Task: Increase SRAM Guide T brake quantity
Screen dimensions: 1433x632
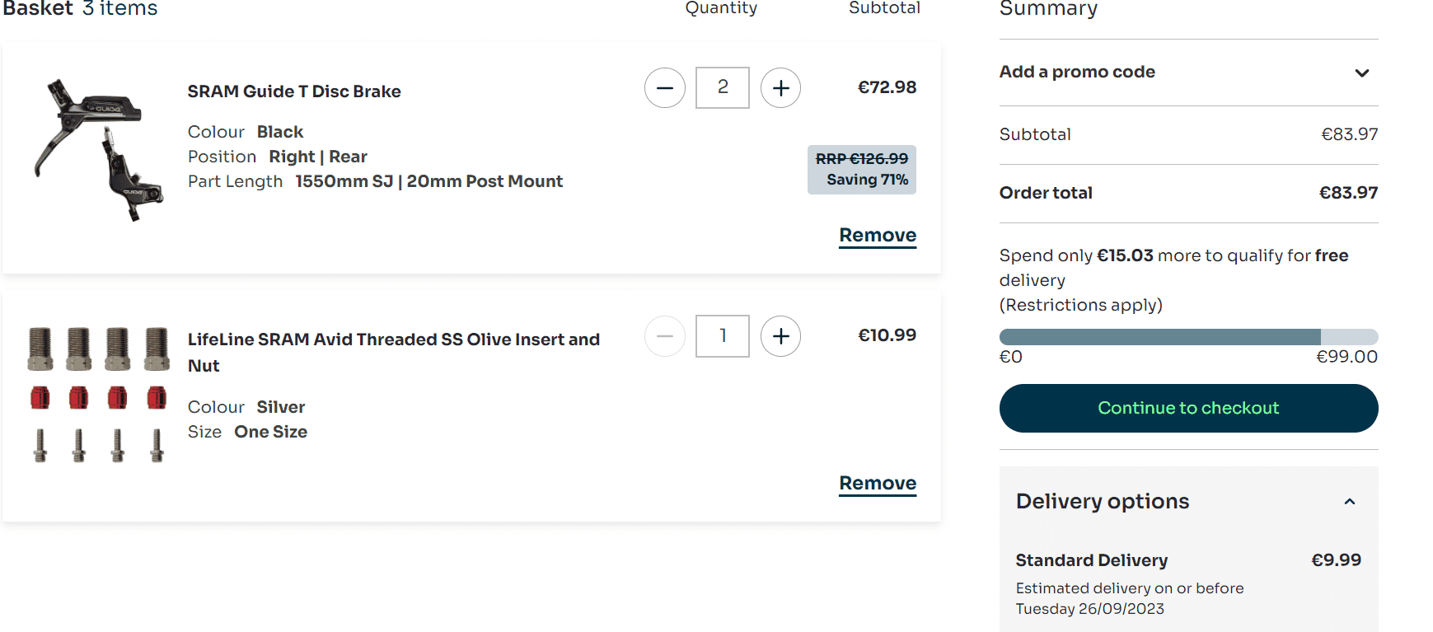Action: pos(780,88)
